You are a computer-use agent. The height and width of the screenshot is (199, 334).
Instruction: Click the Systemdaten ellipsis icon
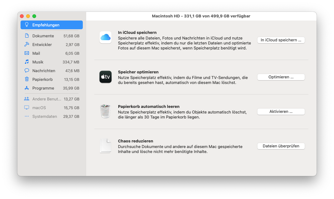coord(27,116)
